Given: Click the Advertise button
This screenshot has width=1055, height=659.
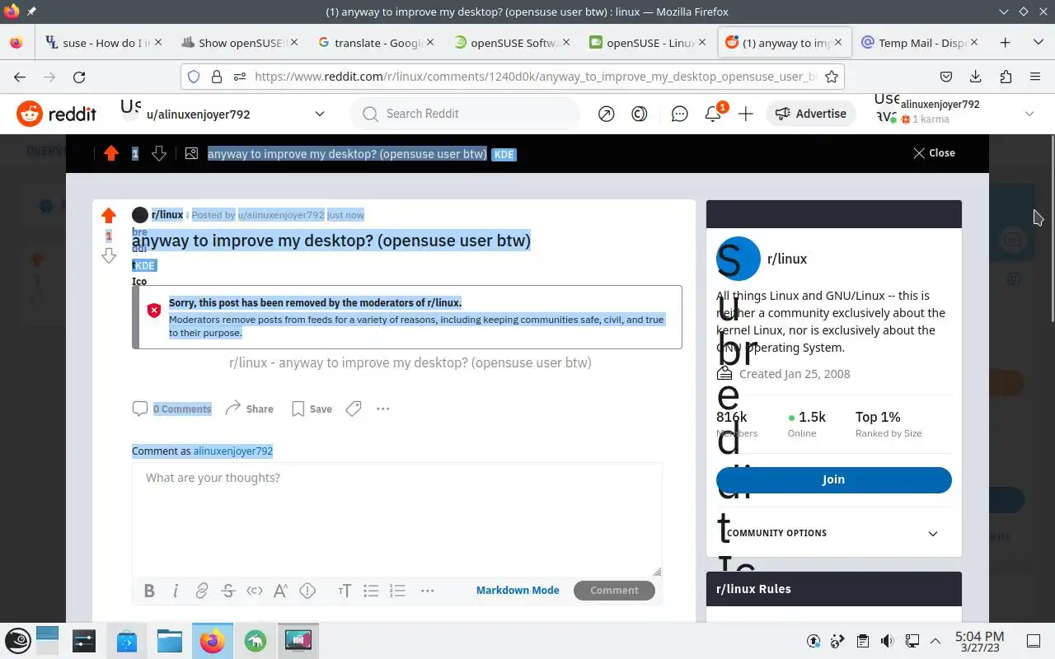Looking at the screenshot, I should [811, 114].
